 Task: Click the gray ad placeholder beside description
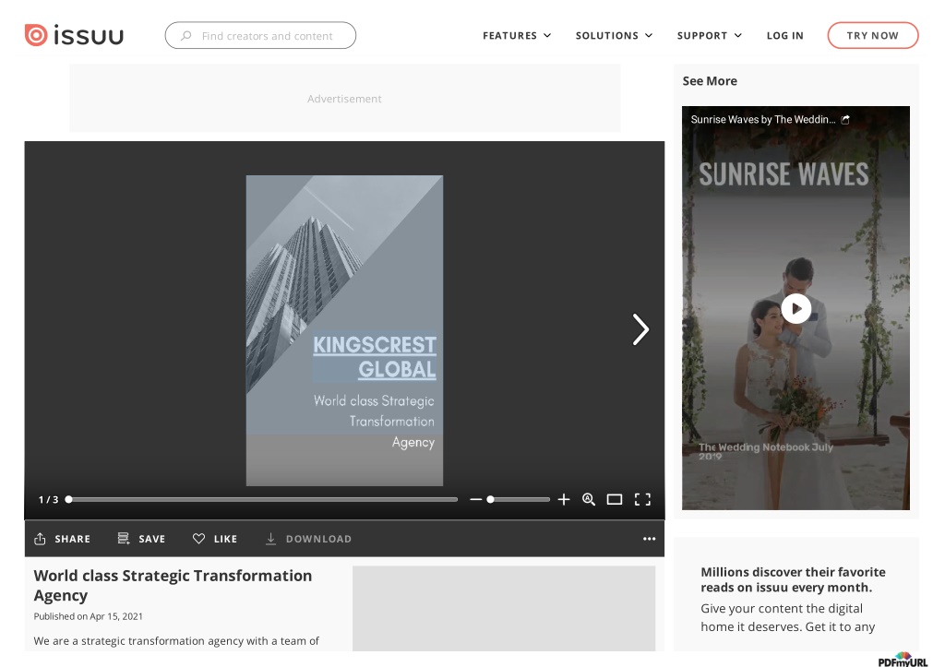[504, 608]
